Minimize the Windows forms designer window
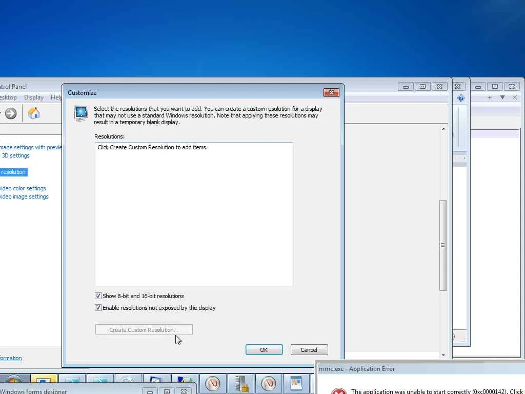This screenshot has width=525, height=394. click(x=150, y=391)
